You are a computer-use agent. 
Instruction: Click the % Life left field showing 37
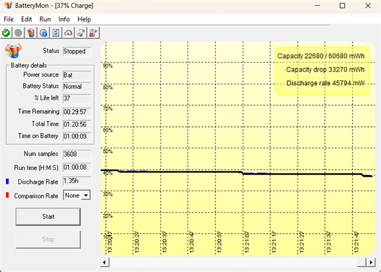tap(77, 98)
